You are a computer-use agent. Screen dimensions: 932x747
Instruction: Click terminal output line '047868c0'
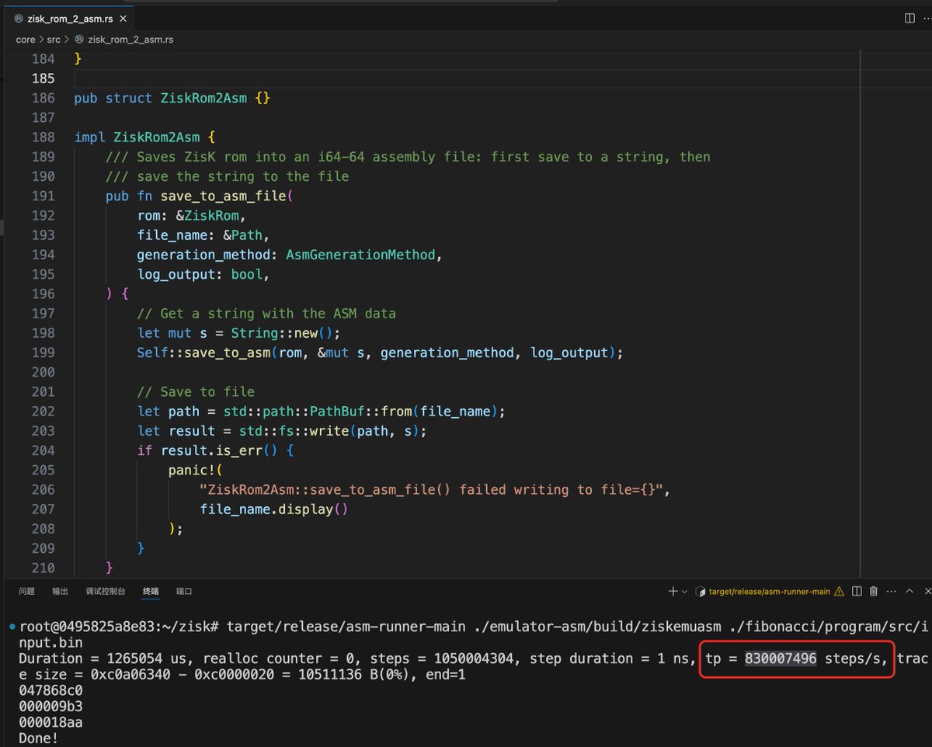pos(50,690)
